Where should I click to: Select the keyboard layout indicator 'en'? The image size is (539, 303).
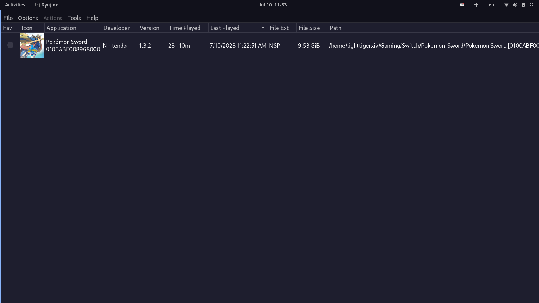point(491,5)
